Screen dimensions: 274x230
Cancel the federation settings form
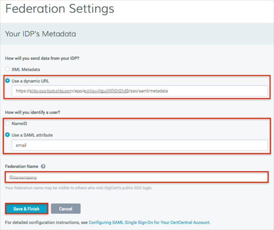66,209
